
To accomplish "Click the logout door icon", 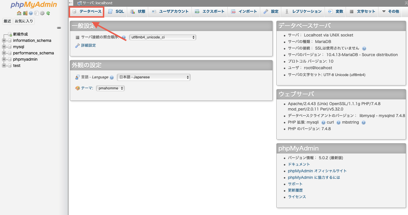I will (25, 13).
